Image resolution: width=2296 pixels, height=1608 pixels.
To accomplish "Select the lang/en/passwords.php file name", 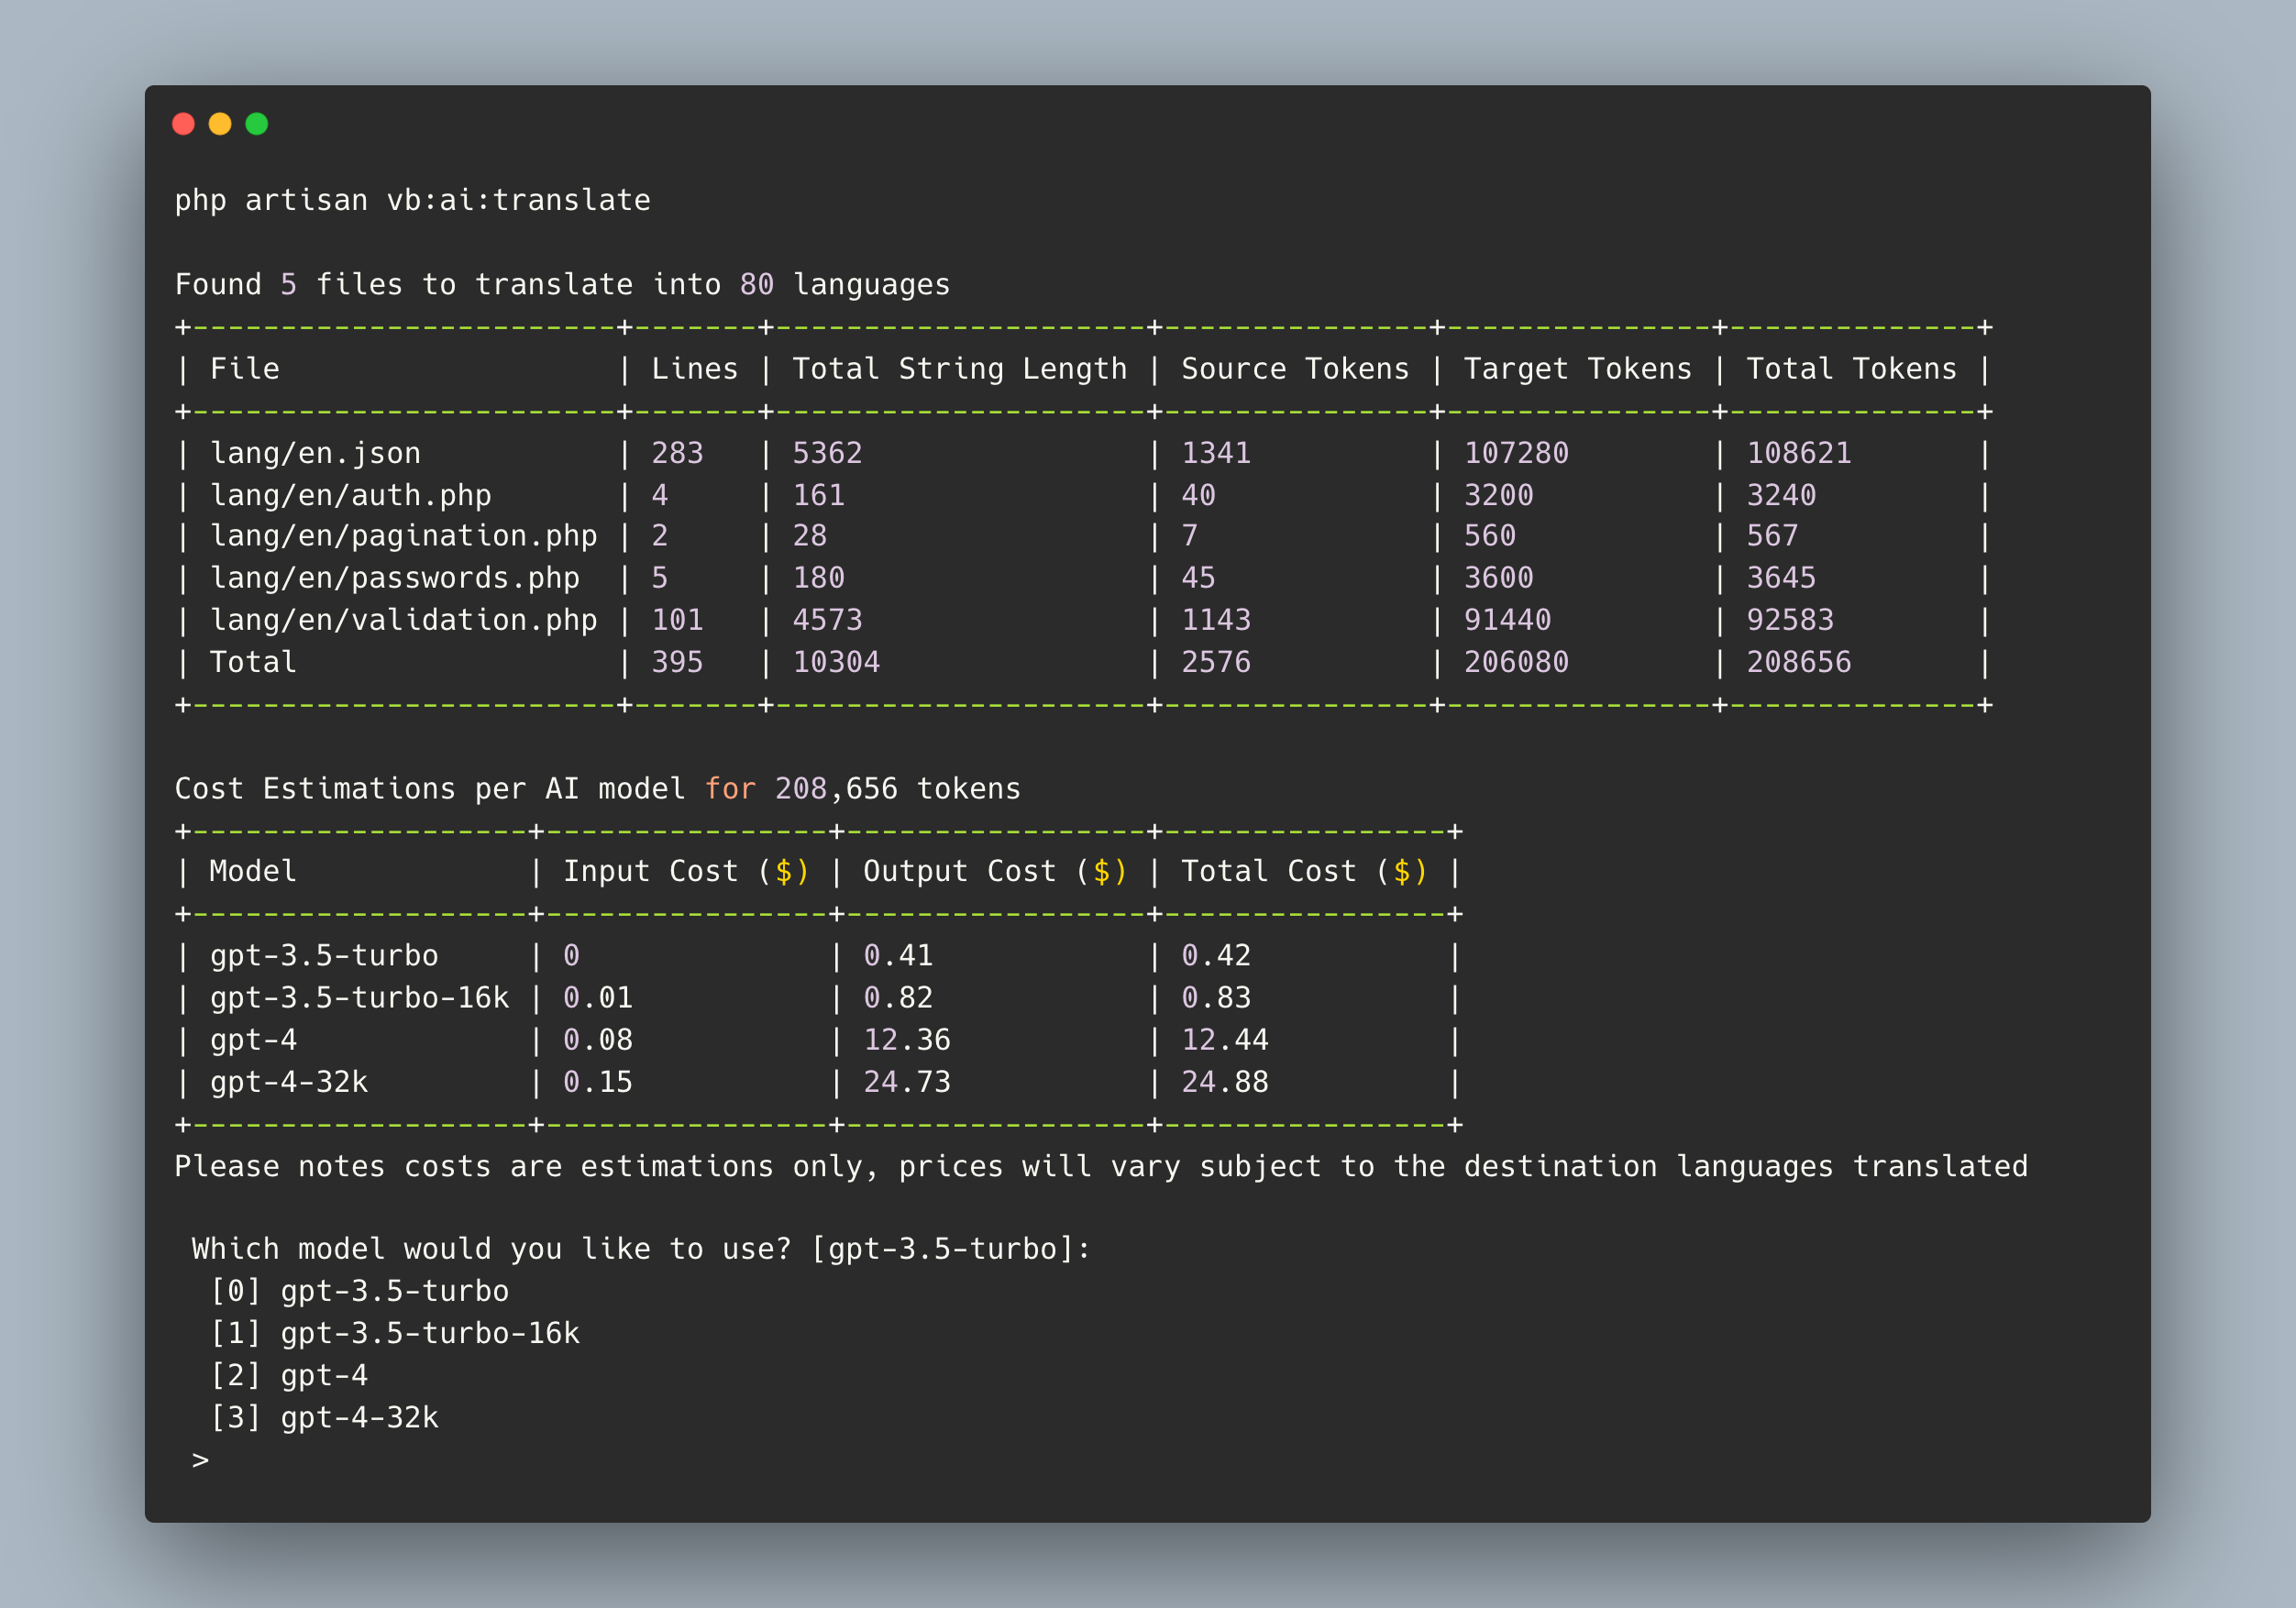I will 394,579.
